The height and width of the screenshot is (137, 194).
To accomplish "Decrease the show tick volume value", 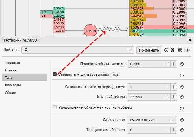I will [x=167, y=64].
